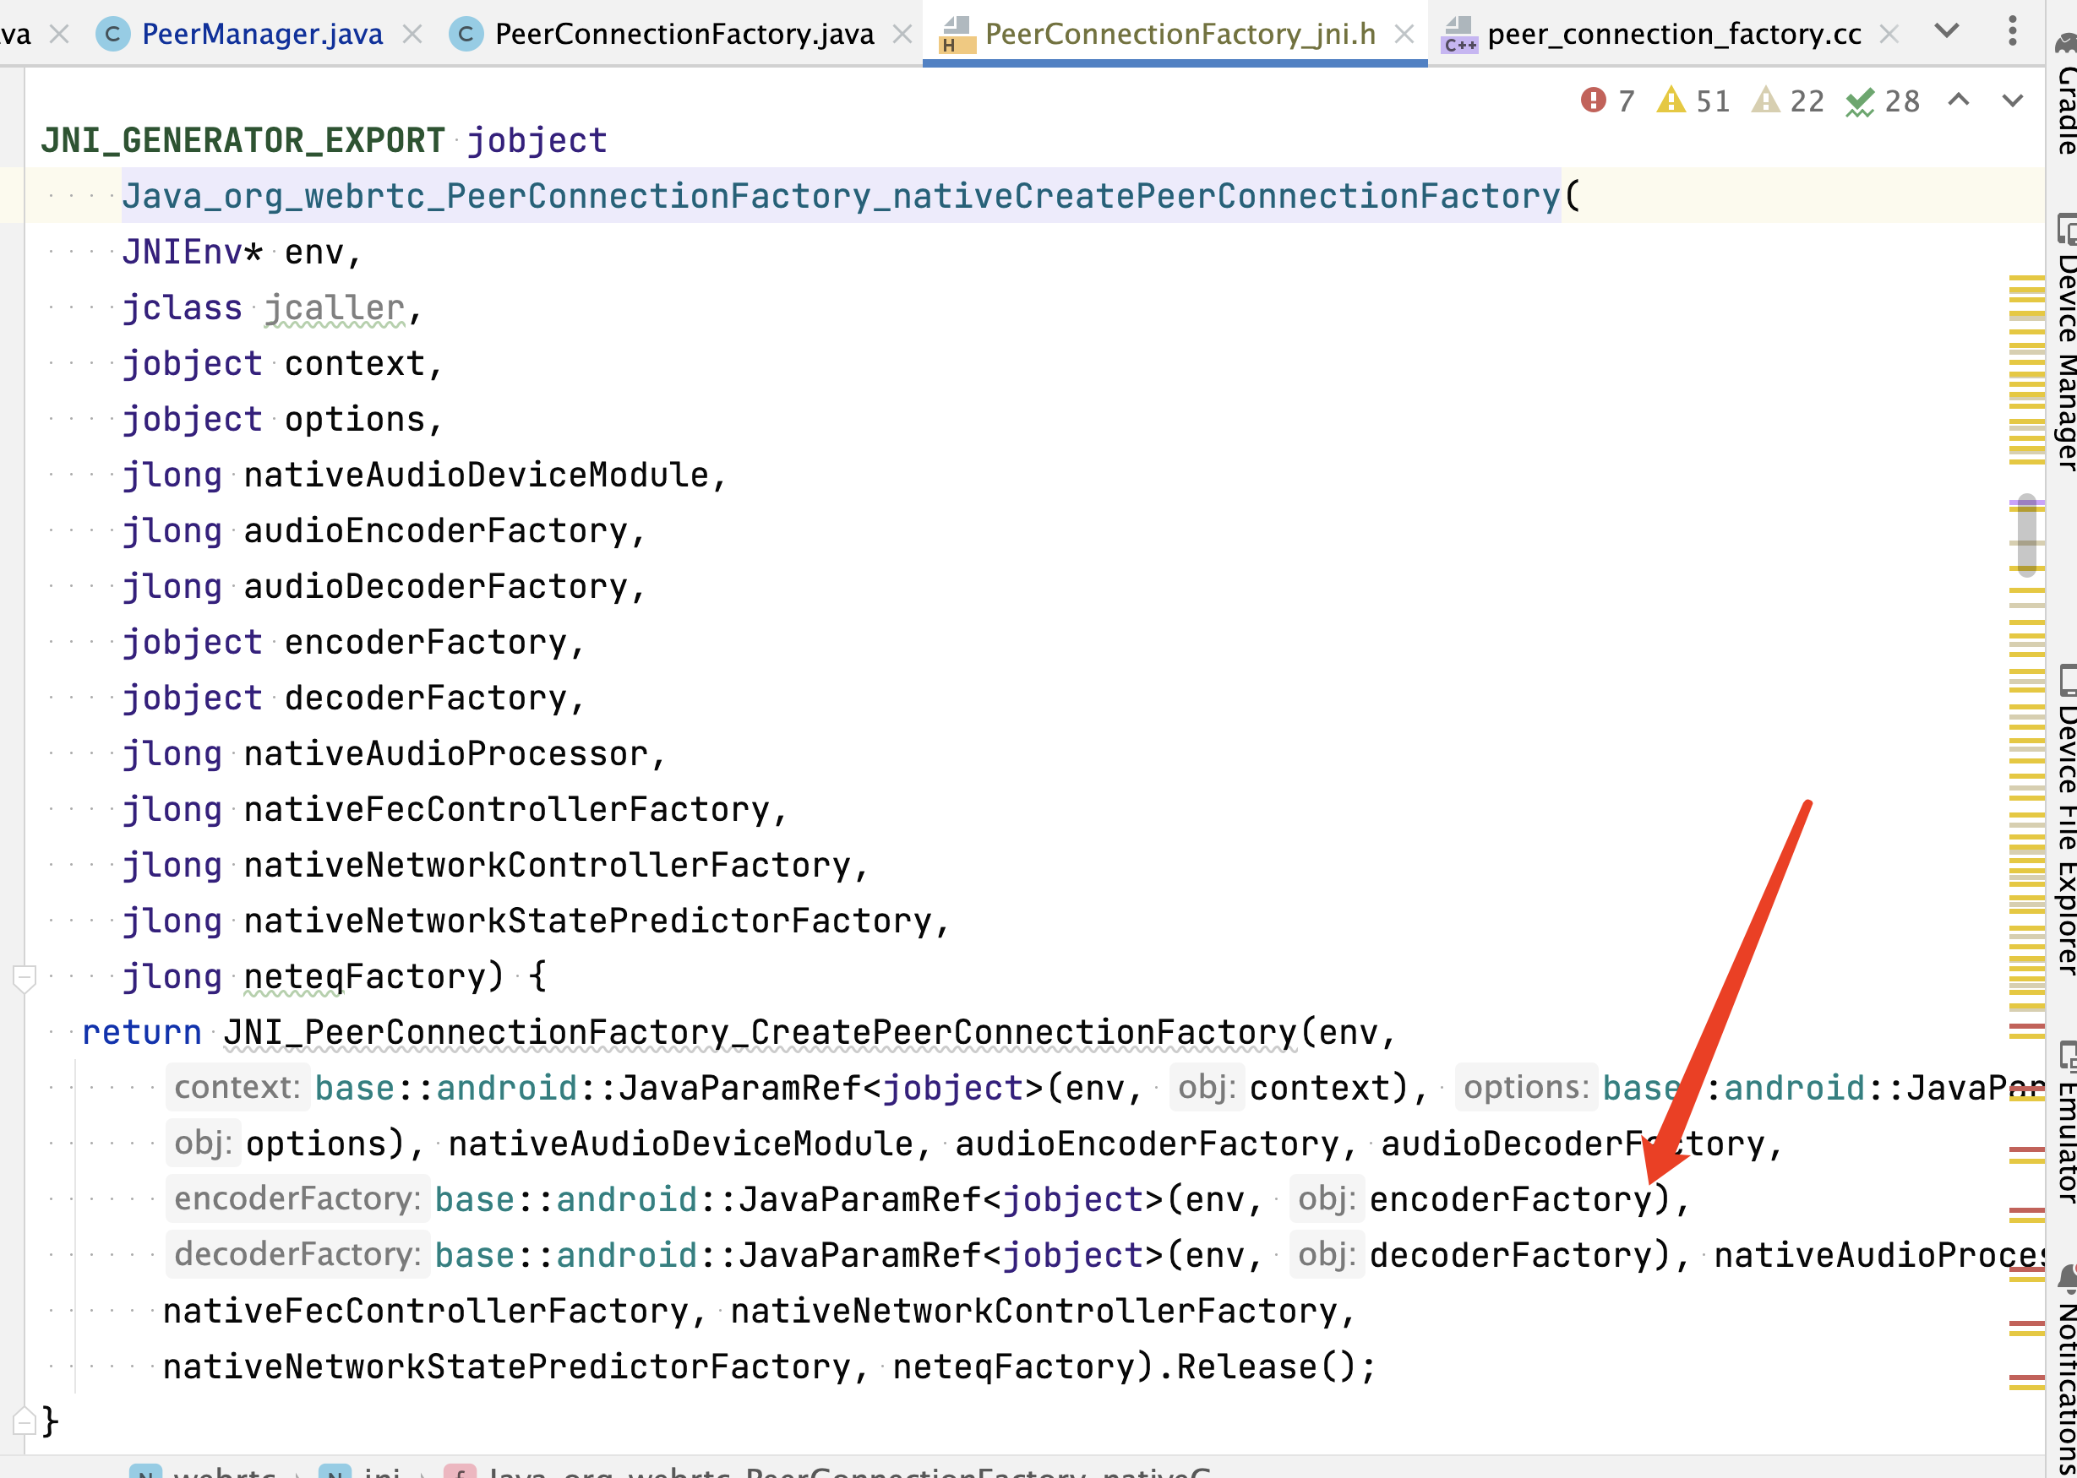Go to next highlighted error arrow

click(x=2014, y=101)
